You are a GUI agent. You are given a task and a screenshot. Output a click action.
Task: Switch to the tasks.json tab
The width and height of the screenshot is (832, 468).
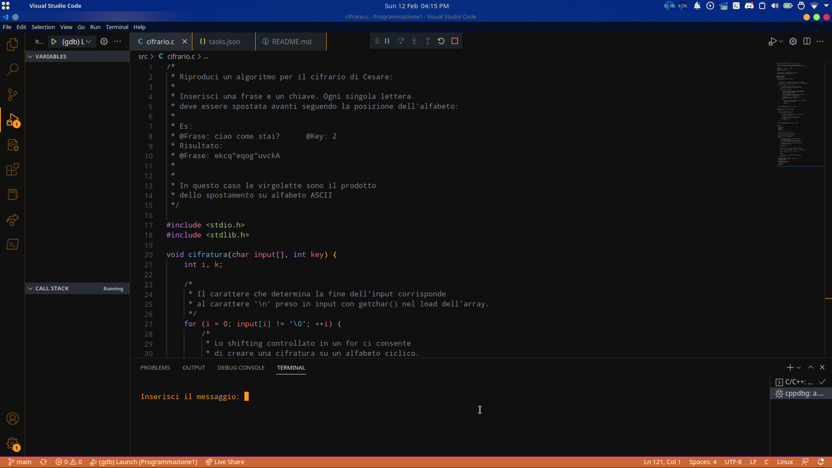(224, 42)
